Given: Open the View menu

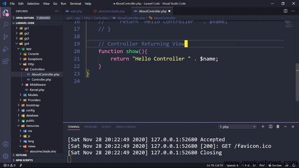Looking at the screenshot, I should (x=46, y=4).
